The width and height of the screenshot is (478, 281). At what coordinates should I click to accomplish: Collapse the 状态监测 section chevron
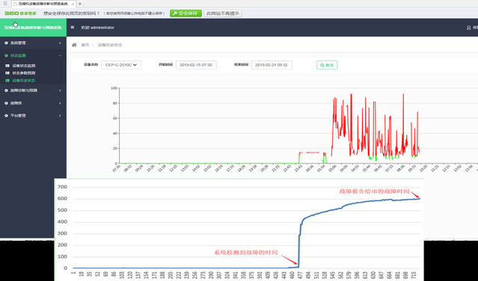click(x=60, y=56)
